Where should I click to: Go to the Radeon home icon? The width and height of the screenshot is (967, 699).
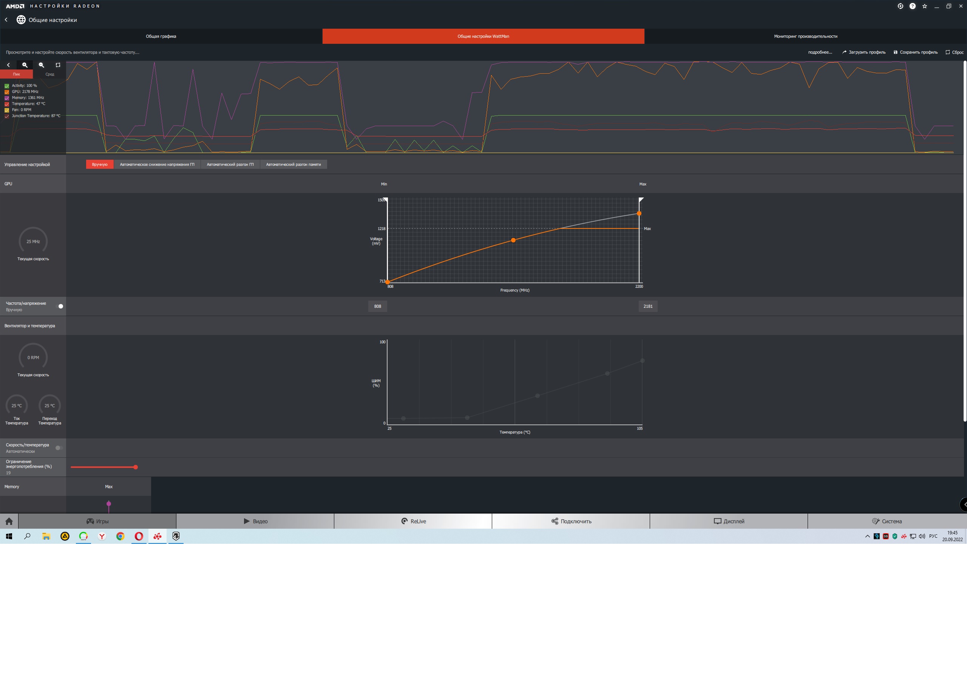[9, 521]
